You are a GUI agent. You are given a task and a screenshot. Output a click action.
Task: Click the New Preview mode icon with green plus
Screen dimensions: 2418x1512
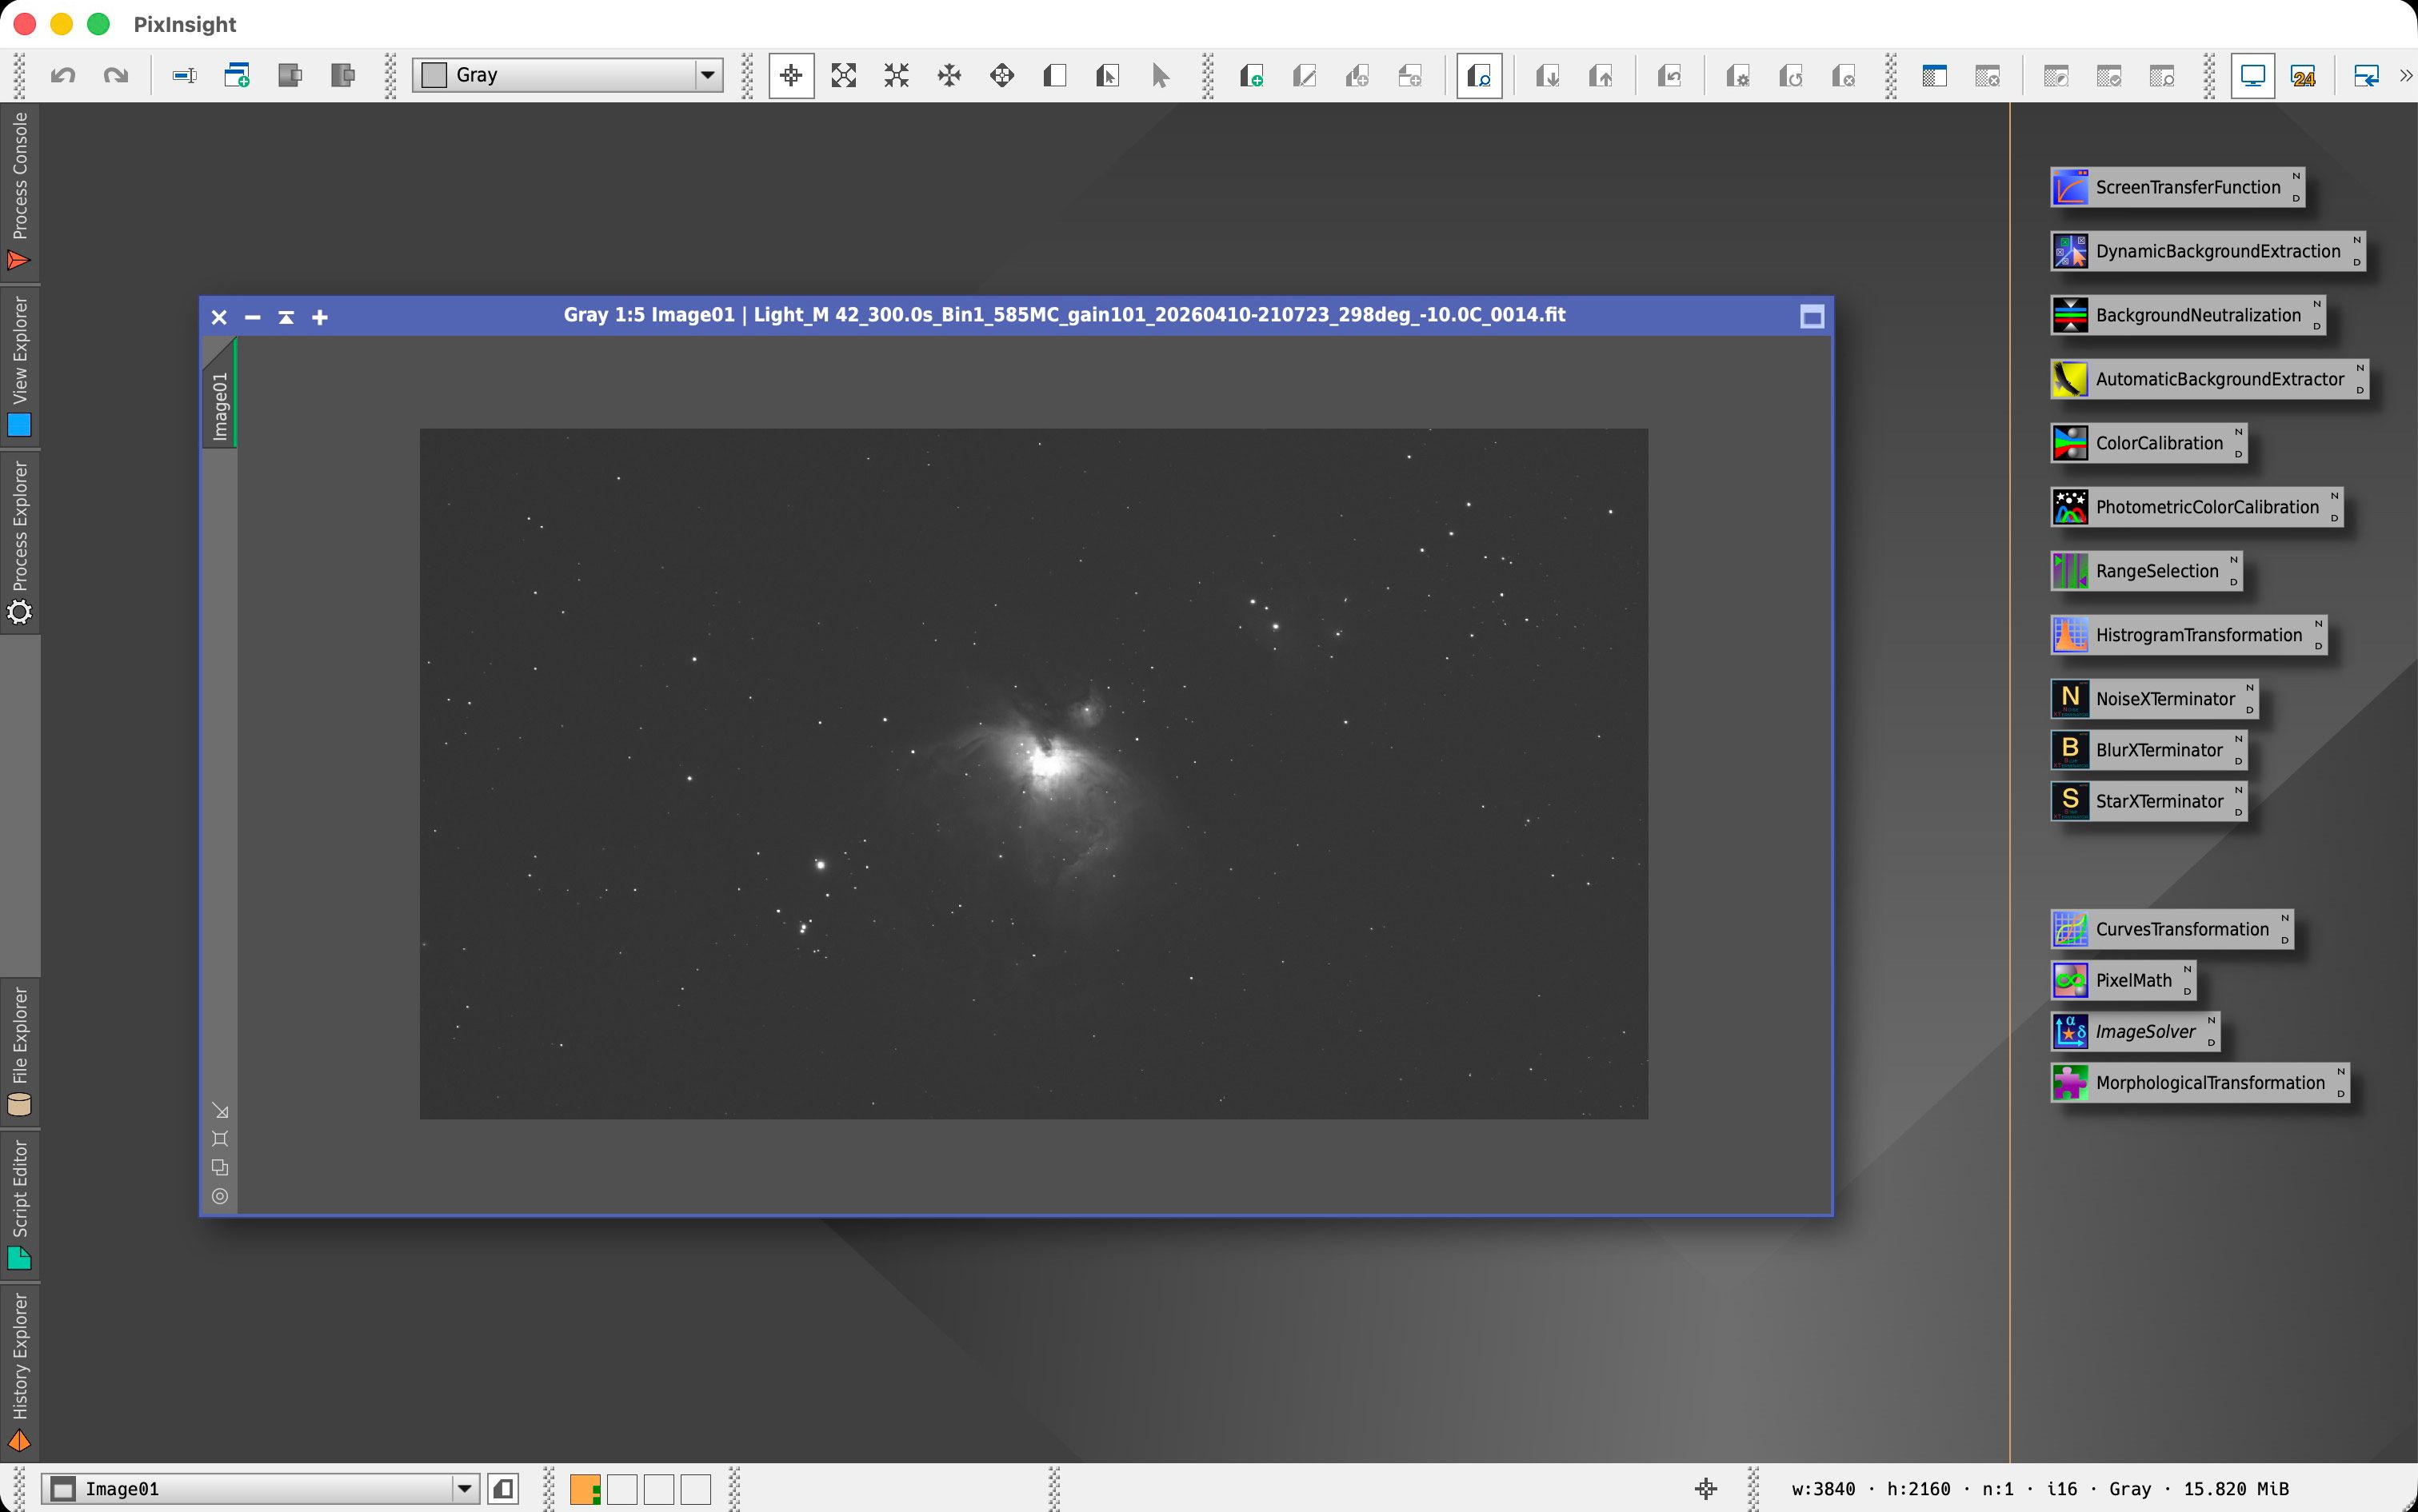pos(1250,76)
